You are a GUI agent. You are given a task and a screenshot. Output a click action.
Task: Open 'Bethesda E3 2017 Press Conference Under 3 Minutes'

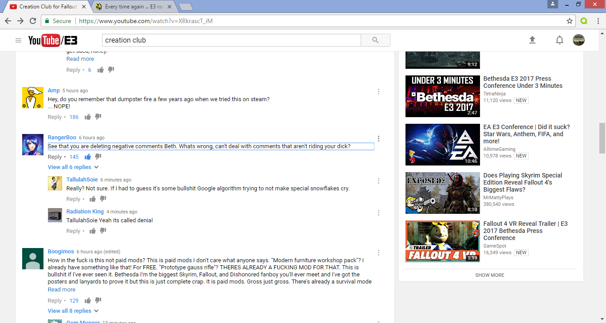(x=523, y=82)
